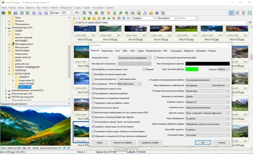253x154 pixels.
Task: Click the green file name color swatch
Action: [192, 69]
